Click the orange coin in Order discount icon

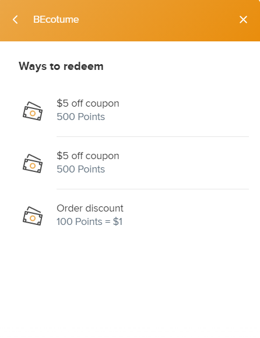[x=33, y=218]
